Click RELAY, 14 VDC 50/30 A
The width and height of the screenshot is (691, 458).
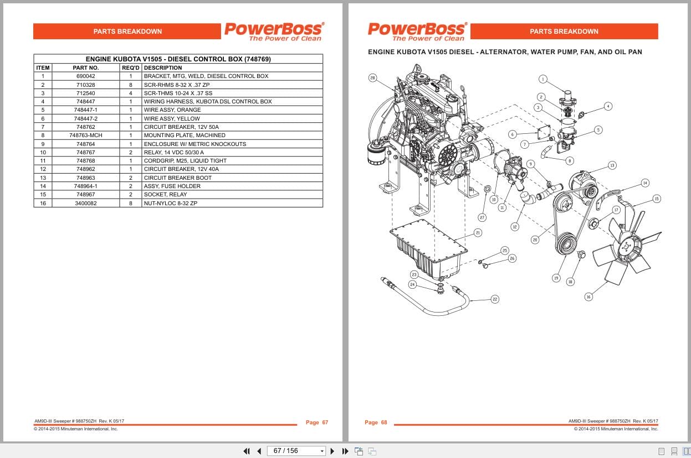174,152
